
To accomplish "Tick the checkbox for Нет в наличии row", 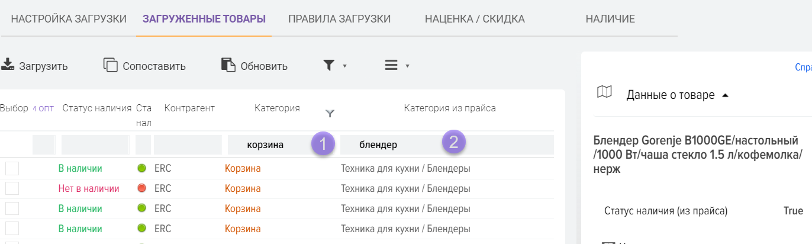I will [x=12, y=188].
